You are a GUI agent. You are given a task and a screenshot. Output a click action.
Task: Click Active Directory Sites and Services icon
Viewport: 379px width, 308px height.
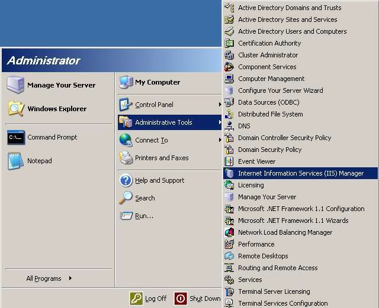(229, 20)
